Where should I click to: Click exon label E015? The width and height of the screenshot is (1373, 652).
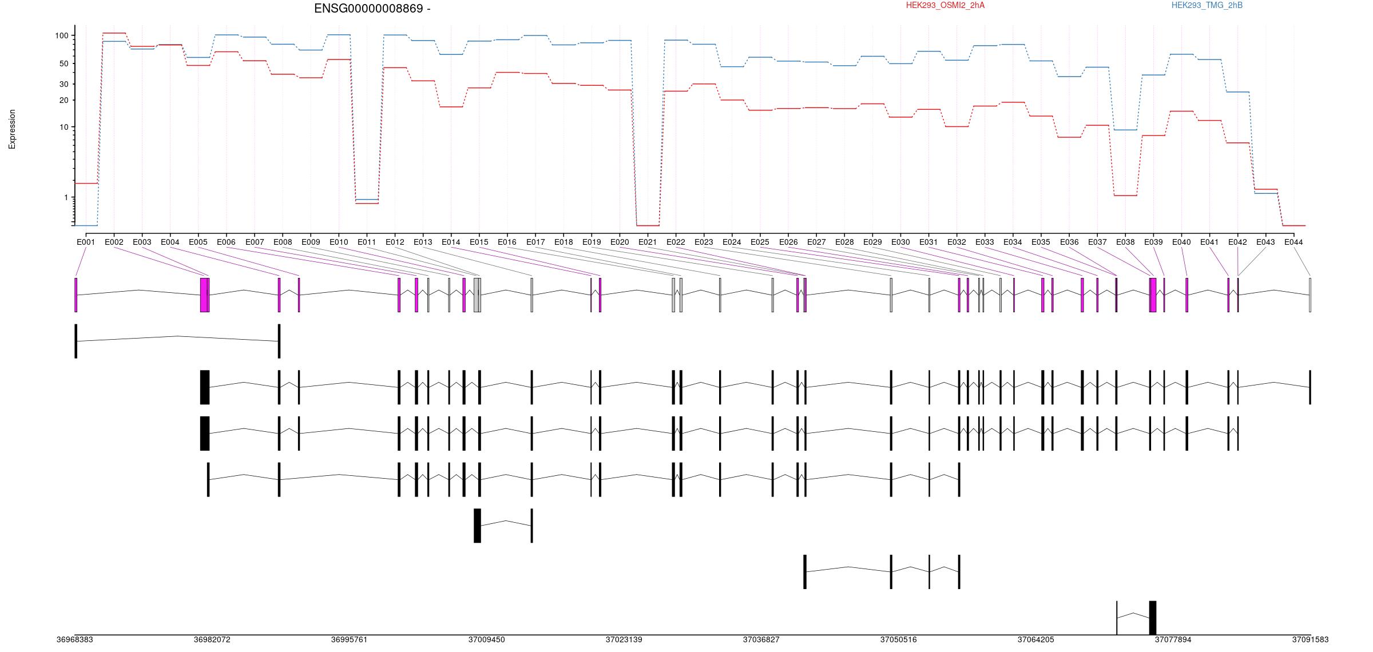[x=479, y=242]
